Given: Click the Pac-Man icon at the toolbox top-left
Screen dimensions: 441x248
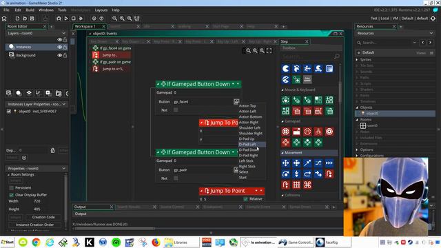Looking at the screenshot, I should 285,69.
